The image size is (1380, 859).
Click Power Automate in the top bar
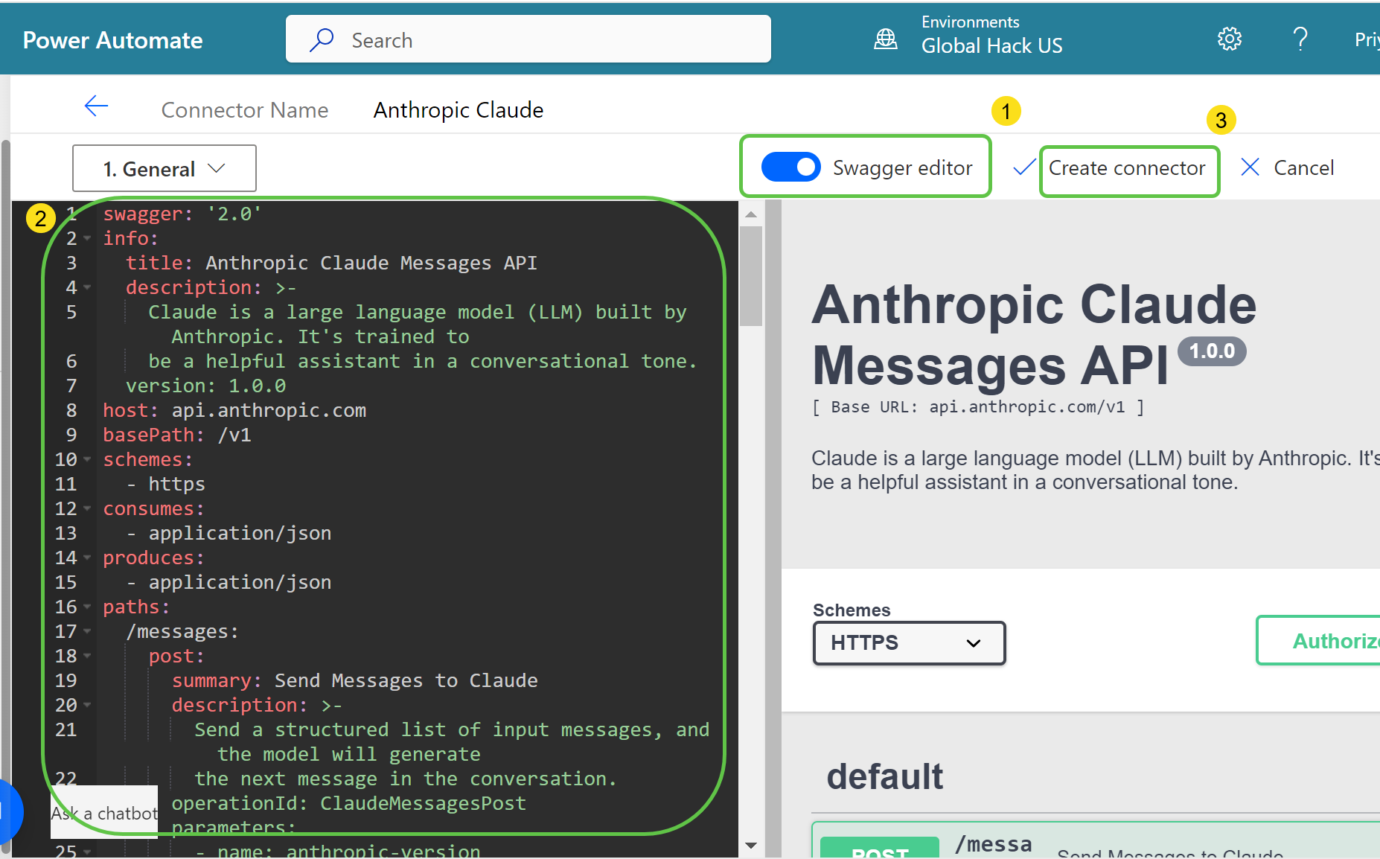112,39
